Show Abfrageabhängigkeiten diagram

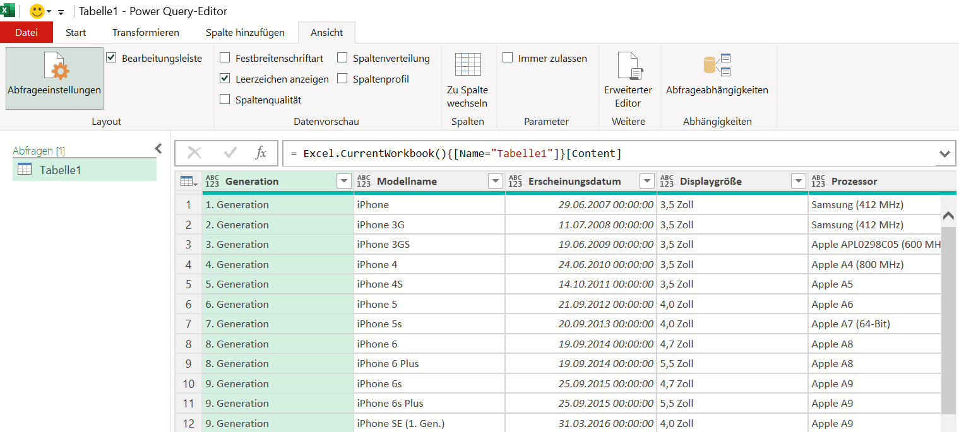[717, 74]
